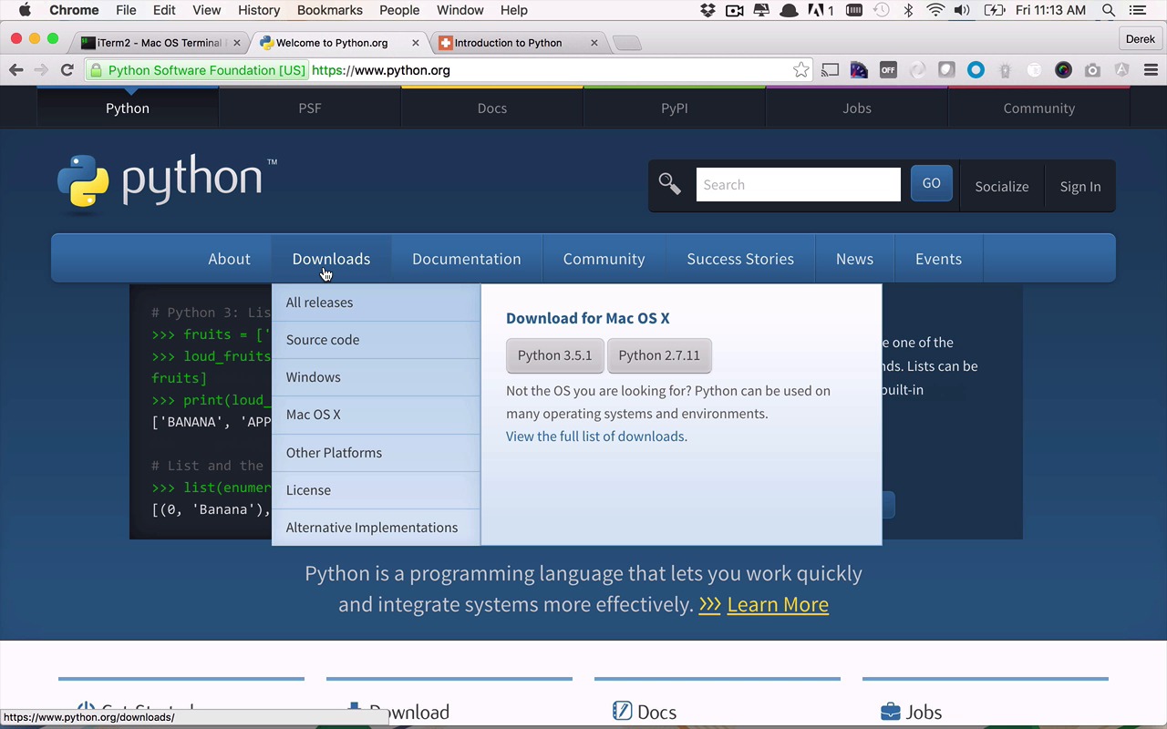This screenshot has height=729, width=1167.
Task: Click the OFF extension icon
Action: click(x=888, y=70)
